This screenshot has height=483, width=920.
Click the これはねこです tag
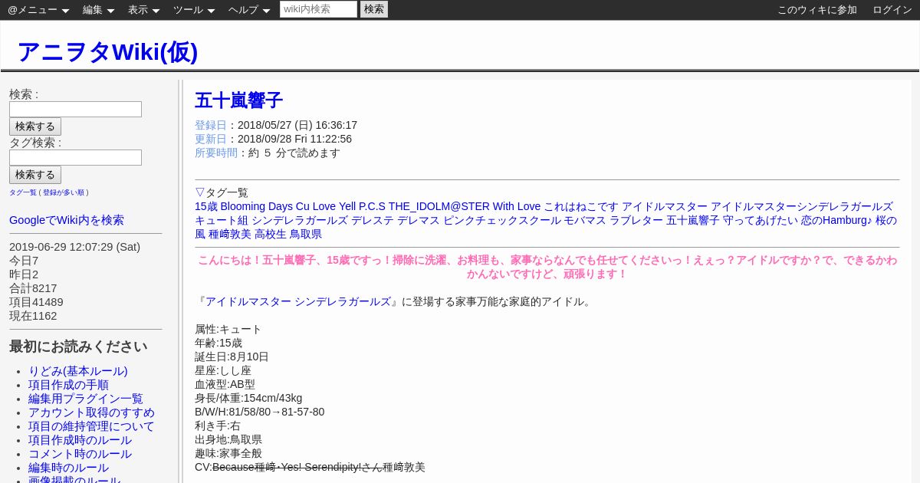[581, 206]
